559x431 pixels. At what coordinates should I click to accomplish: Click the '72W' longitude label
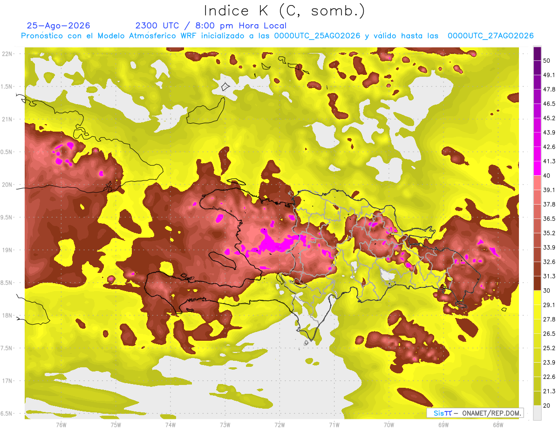[279, 424]
